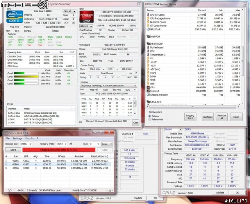Click the VBAT voltage icon
Viewport: 250px width, 204px height.
[148, 84]
